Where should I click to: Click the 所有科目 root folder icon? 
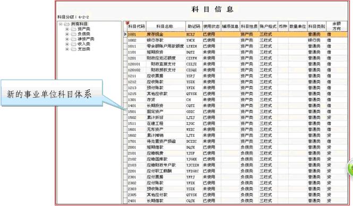pyautogui.click(x=67, y=24)
